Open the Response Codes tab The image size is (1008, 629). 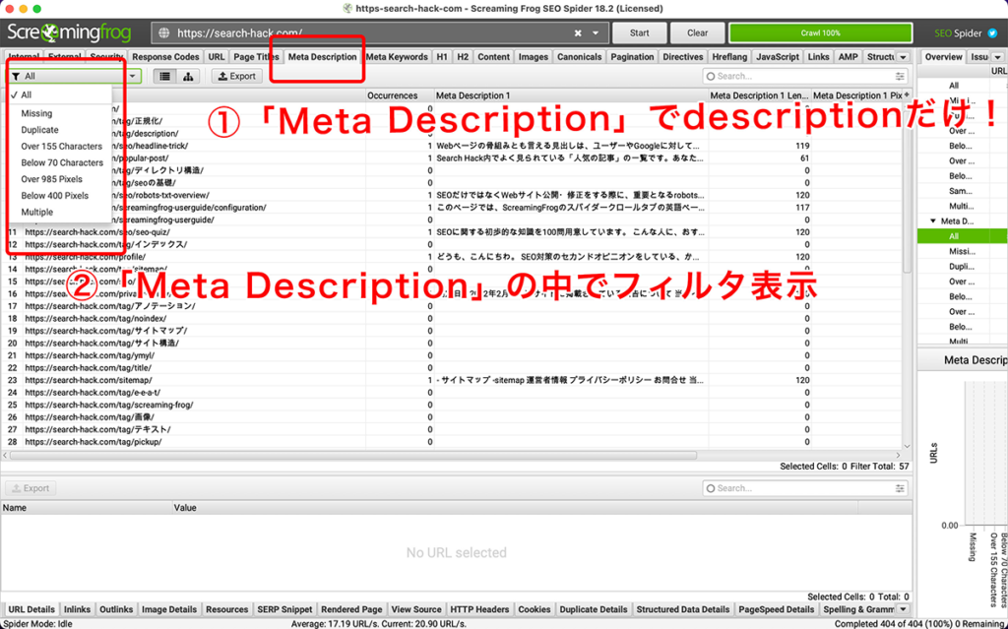click(x=165, y=56)
